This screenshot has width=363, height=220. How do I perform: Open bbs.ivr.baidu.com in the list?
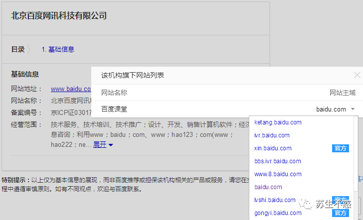coord(278,161)
